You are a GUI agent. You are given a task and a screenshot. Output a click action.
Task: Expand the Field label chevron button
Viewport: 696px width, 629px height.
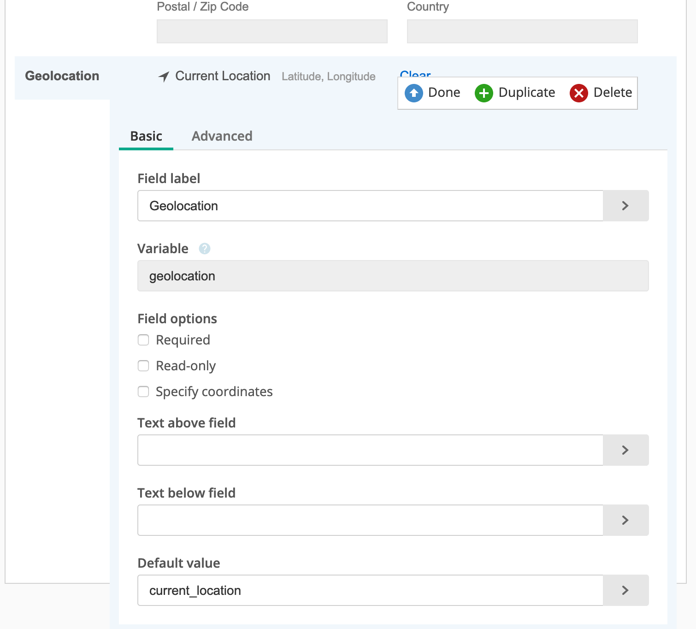click(625, 206)
